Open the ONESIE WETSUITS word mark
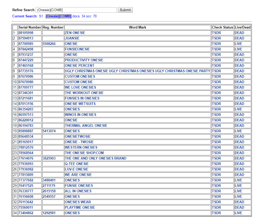This screenshot has height=219, width=255. pyautogui.click(x=80, y=104)
